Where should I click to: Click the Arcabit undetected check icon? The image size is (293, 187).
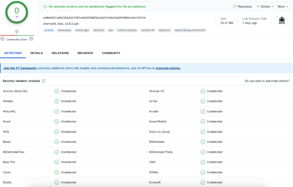tap(203, 111)
